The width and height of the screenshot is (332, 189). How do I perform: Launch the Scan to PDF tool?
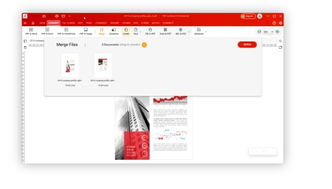165,31
